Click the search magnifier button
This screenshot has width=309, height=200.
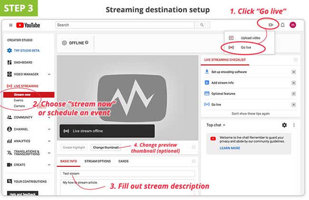[202, 25]
